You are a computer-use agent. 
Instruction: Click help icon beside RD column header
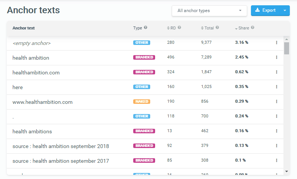point(179,28)
